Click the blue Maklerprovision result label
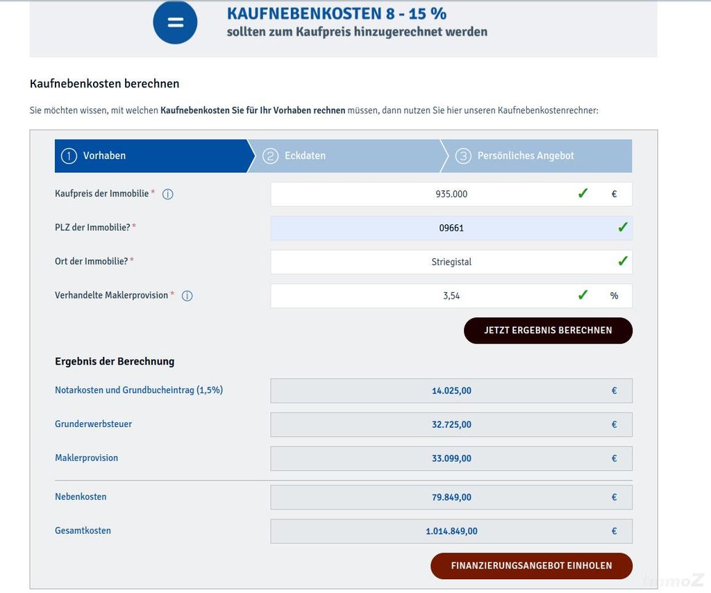711x593 pixels. tap(87, 458)
